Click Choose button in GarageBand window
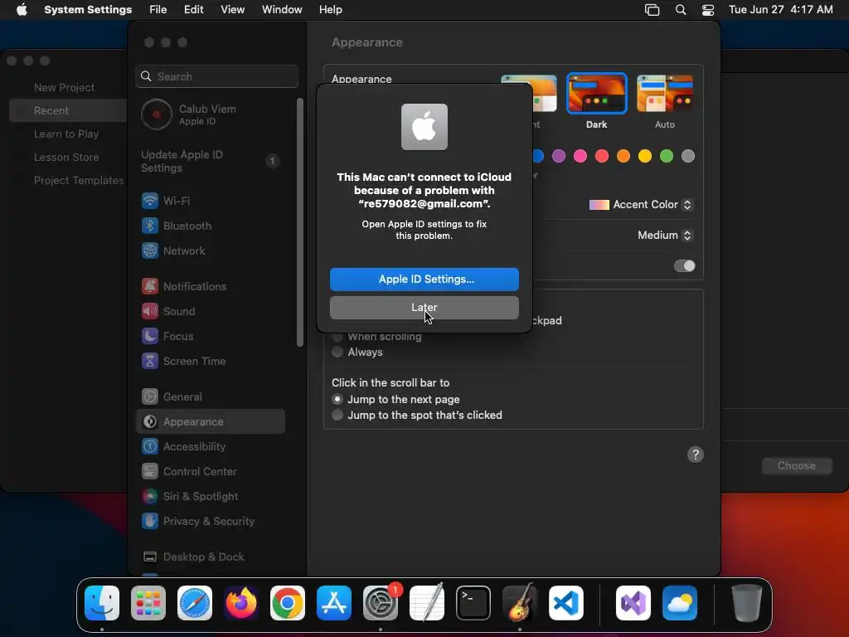 click(x=797, y=466)
